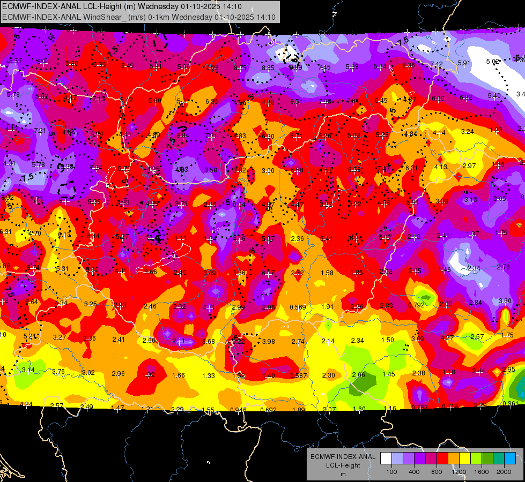This screenshot has height=482, width=525.
Task: Click the teal legend swatch
Action: (499, 458)
